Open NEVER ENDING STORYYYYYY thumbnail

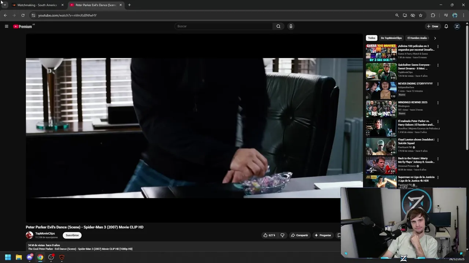pos(381,90)
